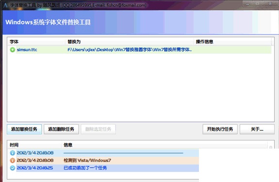The image size is (279, 182).
Task: Close the font replacement tool window
Action: (270, 4)
